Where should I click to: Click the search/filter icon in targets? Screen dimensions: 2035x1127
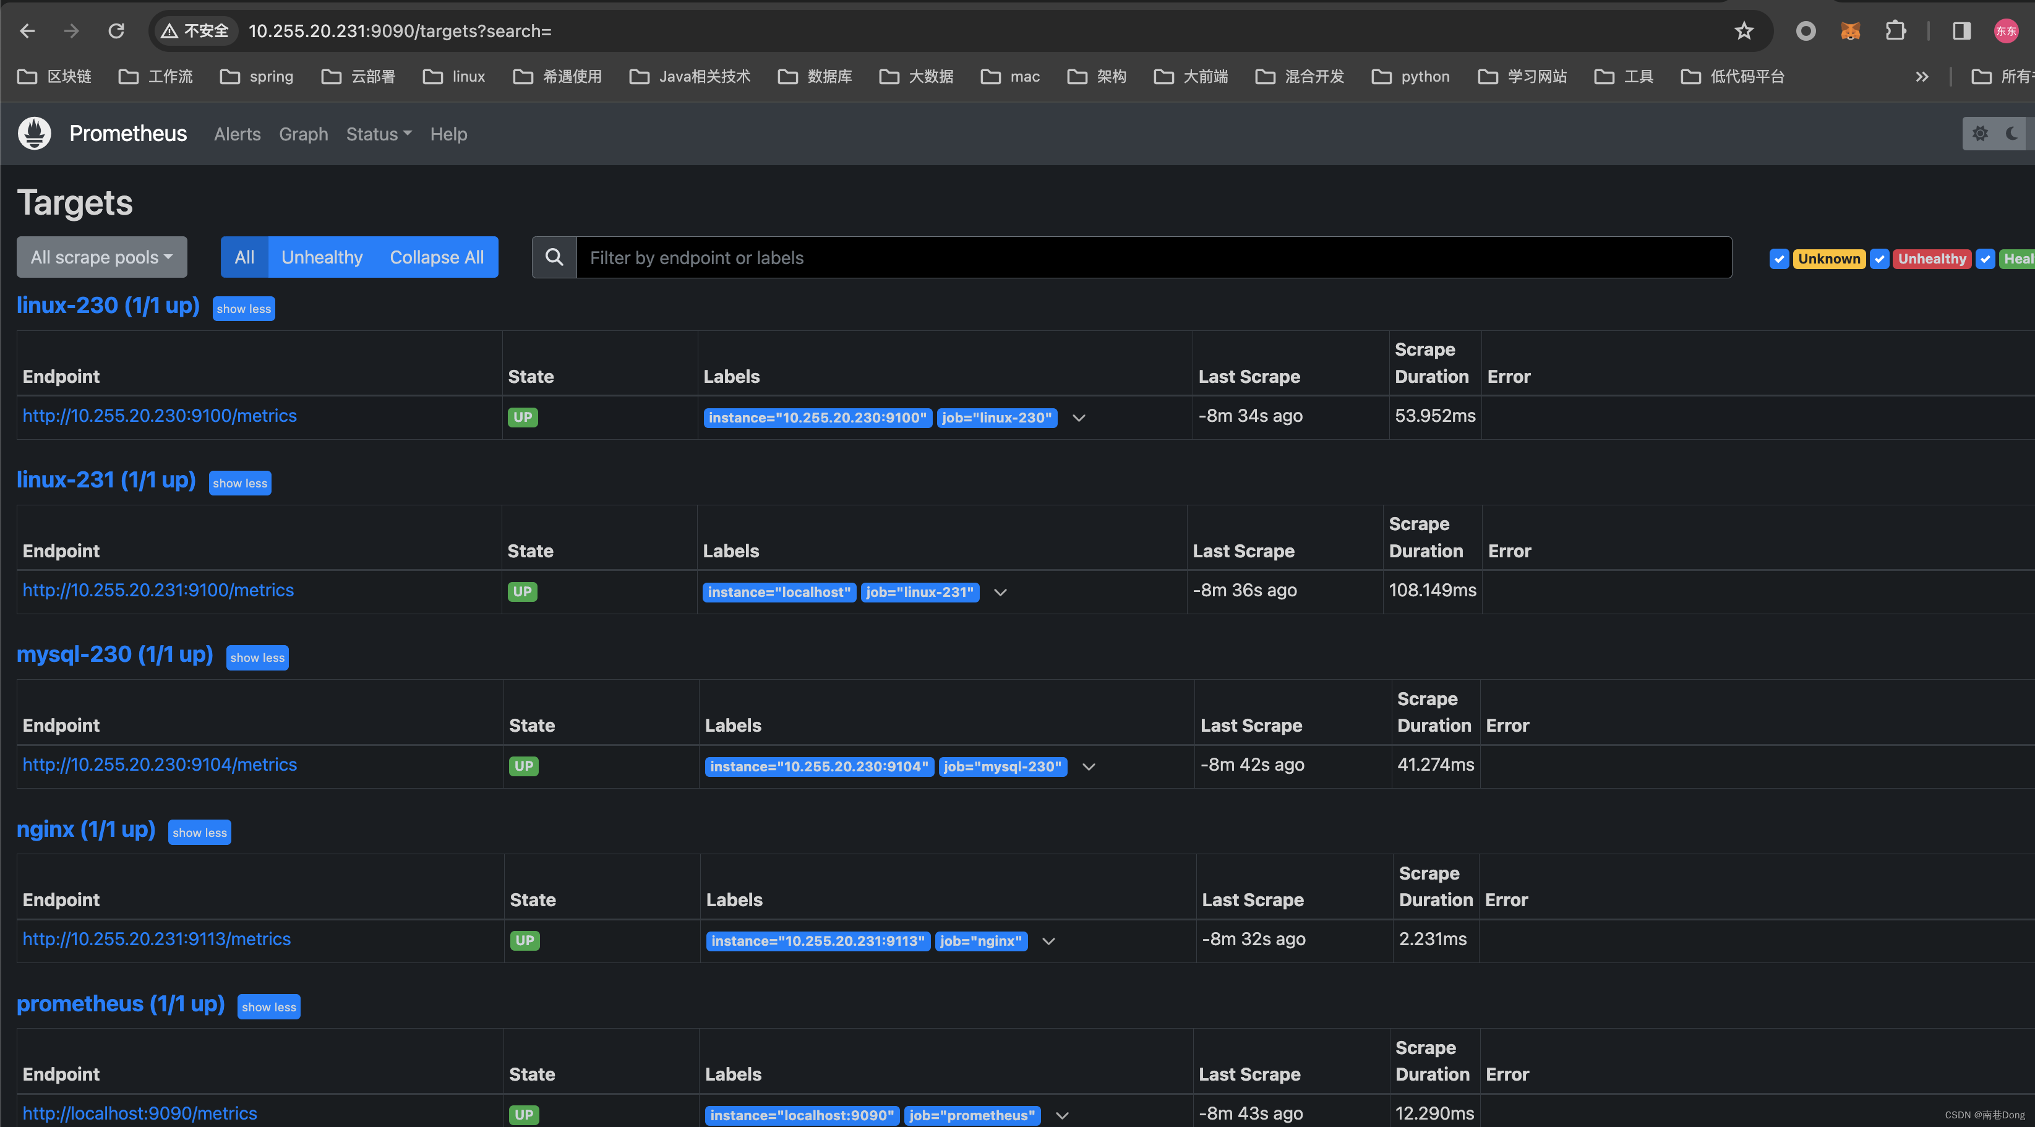pyautogui.click(x=554, y=257)
